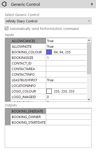Click the Inputs list scroll down arrow

pyautogui.click(x=89, y=99)
